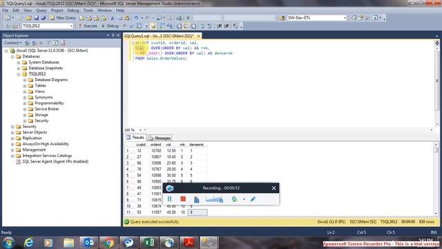This screenshot has width=442, height=249.
Task: Select Results to Grid mode
Action: (186, 26)
